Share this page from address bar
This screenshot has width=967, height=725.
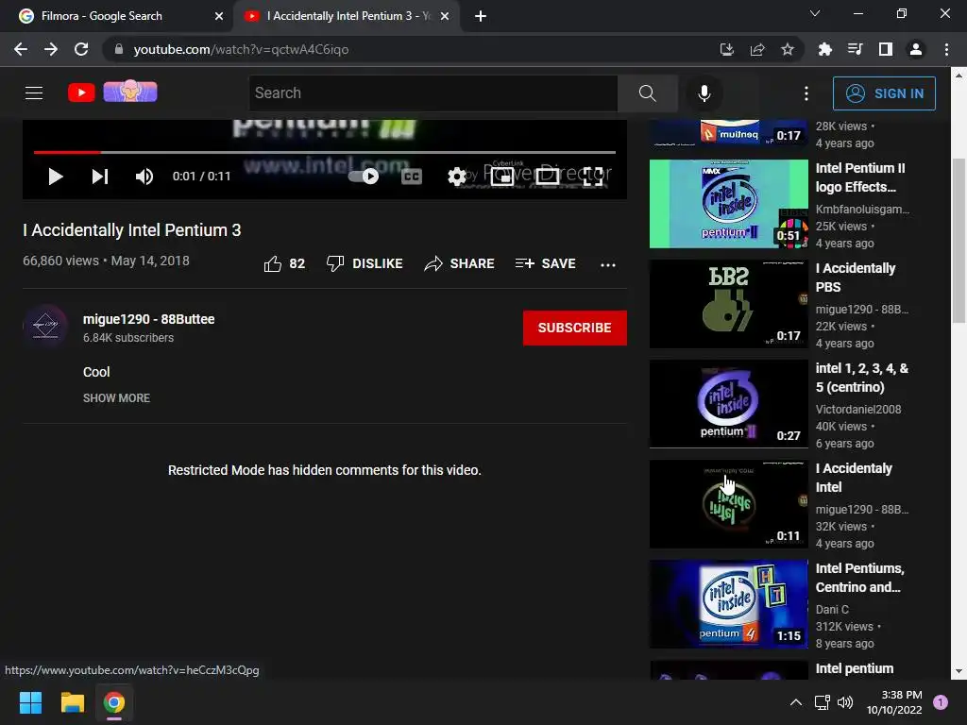757,49
